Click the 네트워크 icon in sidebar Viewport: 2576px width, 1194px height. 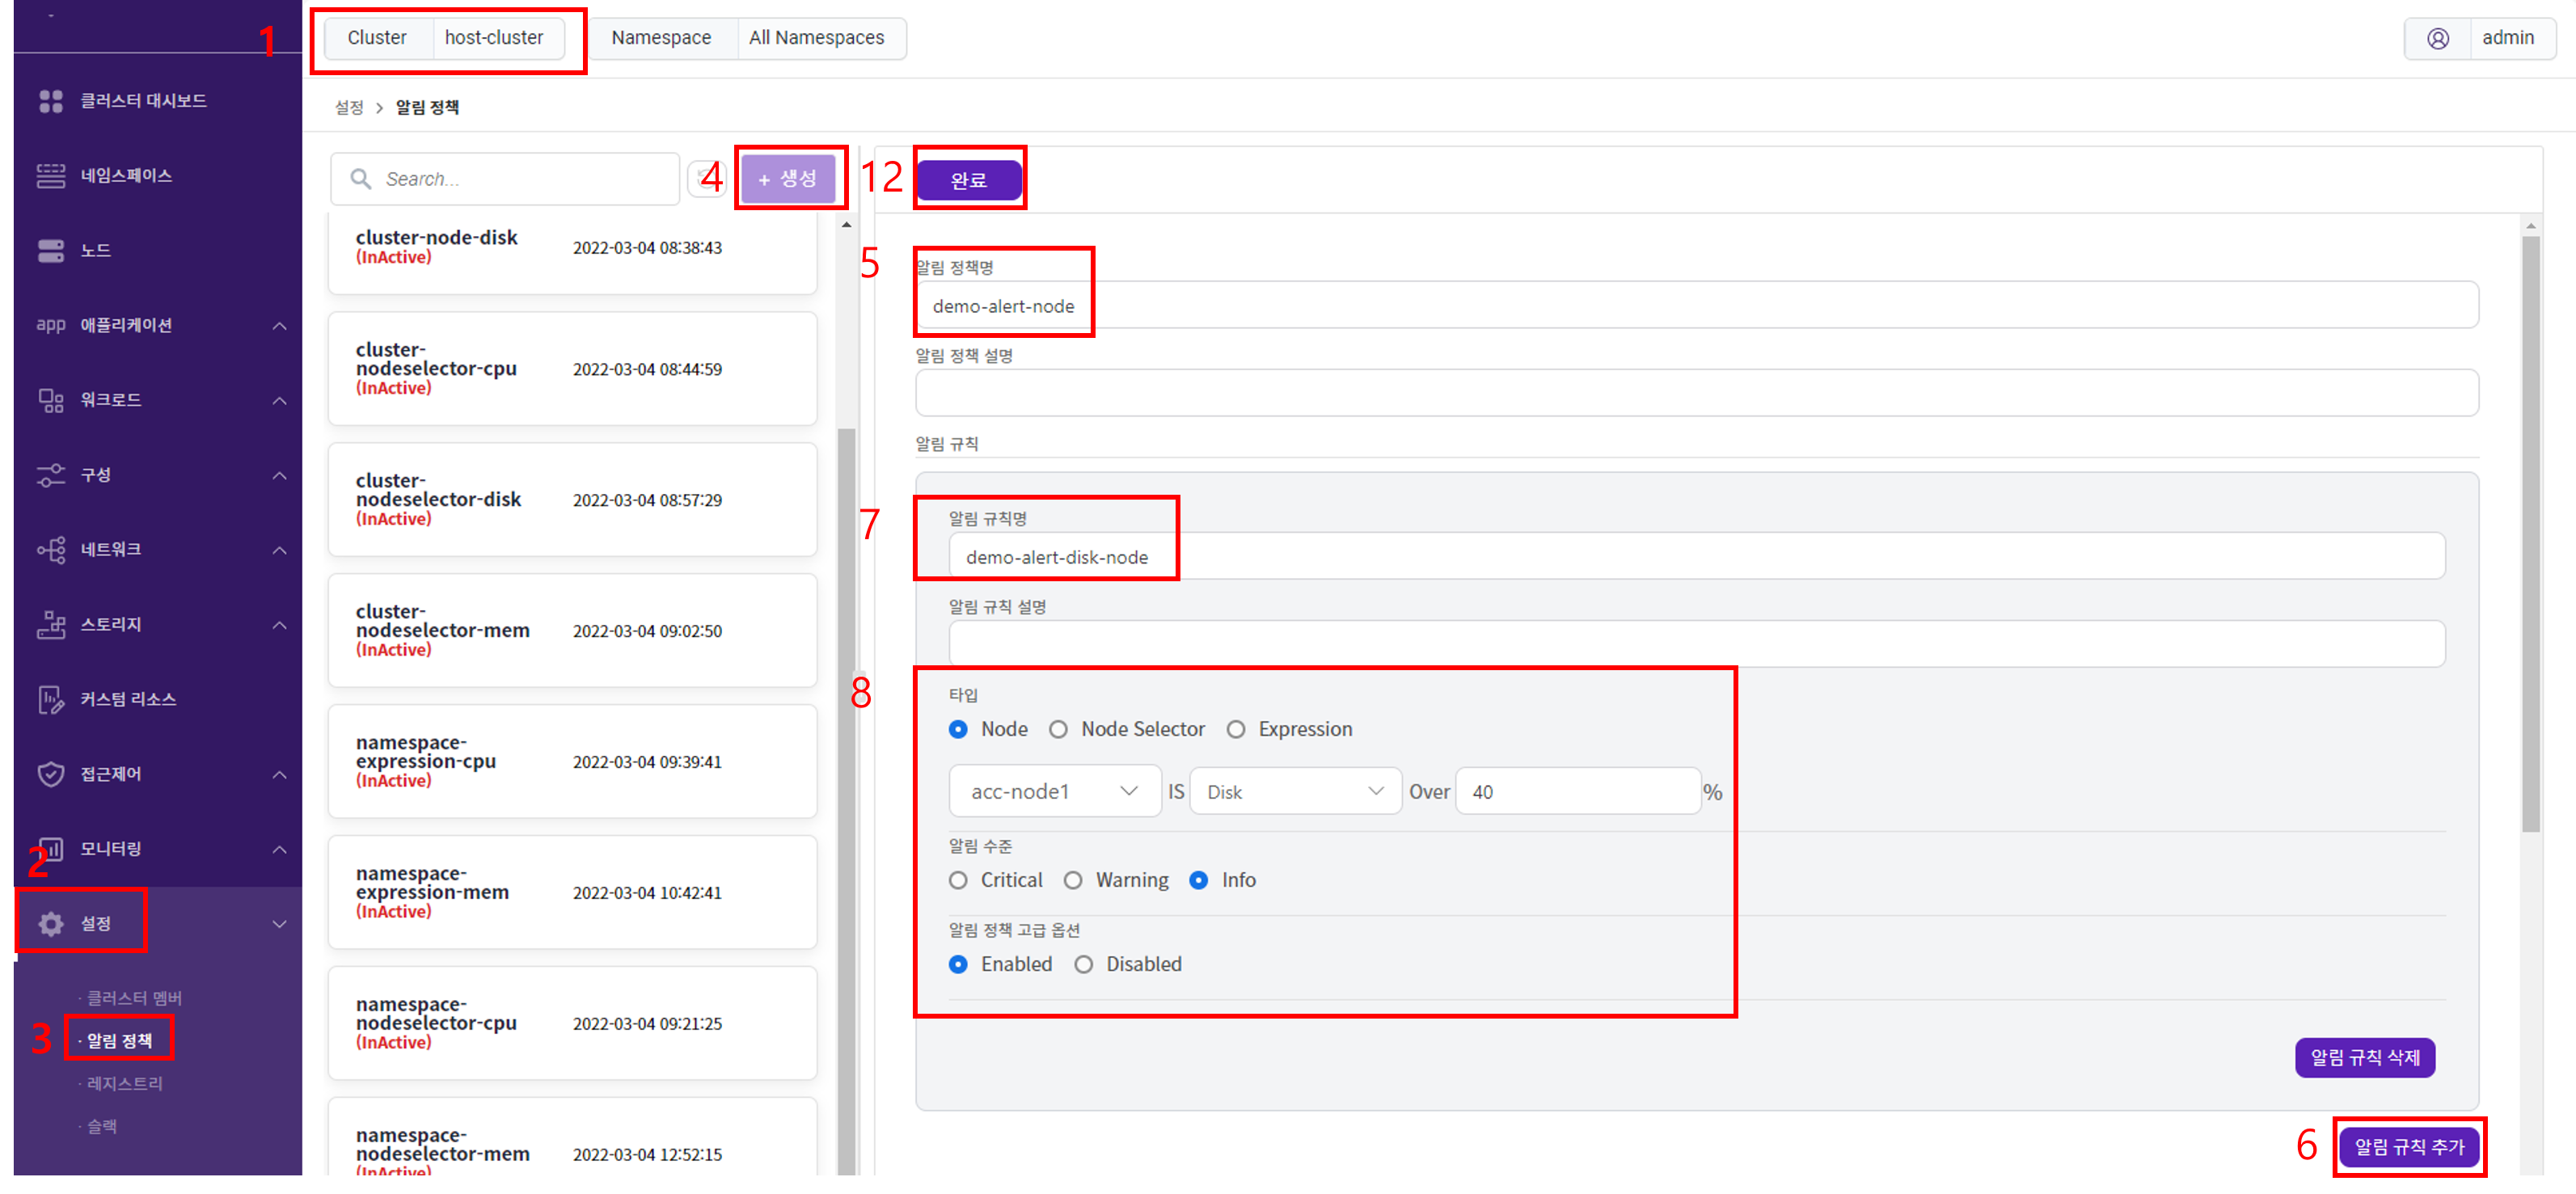point(50,550)
